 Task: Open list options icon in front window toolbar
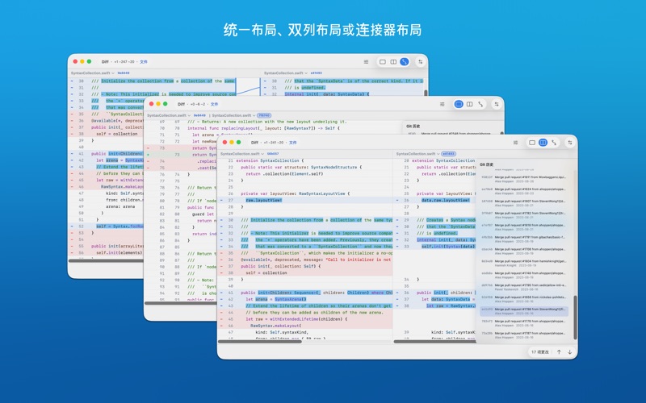click(x=515, y=143)
